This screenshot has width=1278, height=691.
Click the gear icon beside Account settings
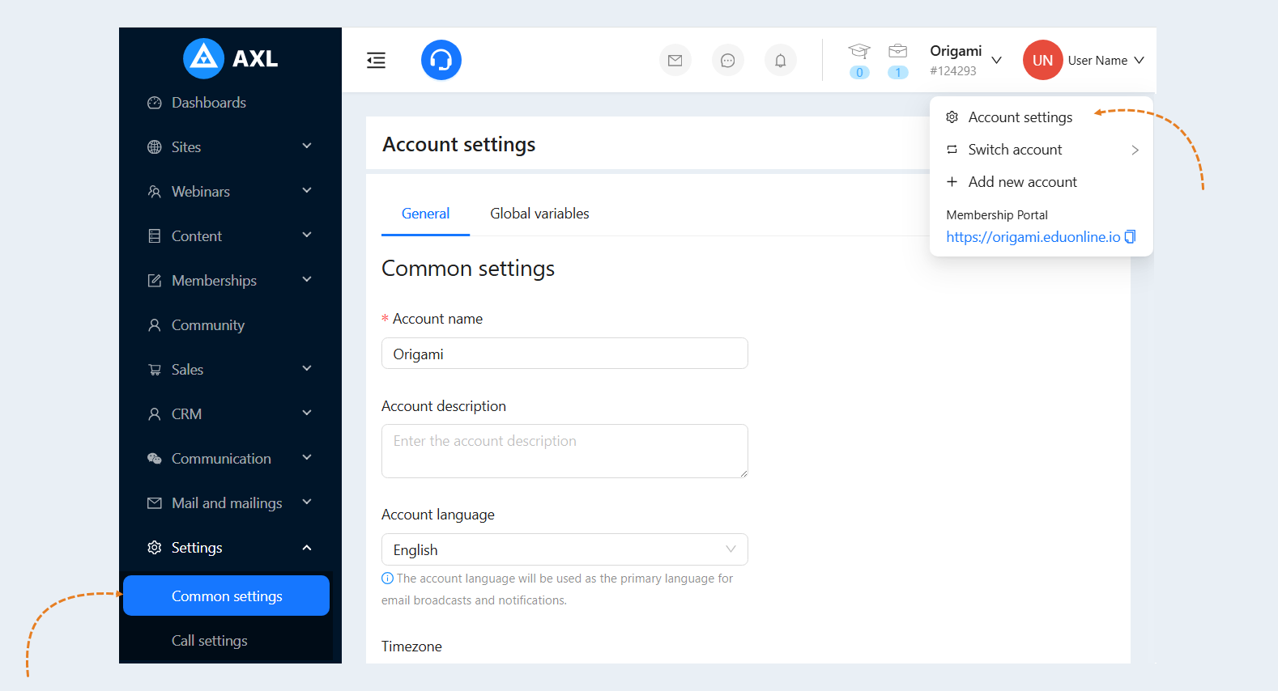952,117
